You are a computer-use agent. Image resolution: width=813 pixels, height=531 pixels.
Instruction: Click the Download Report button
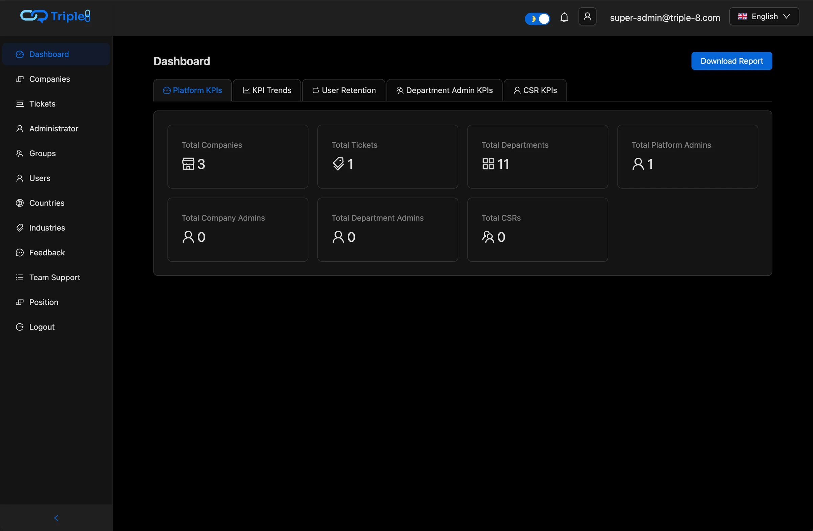click(732, 61)
